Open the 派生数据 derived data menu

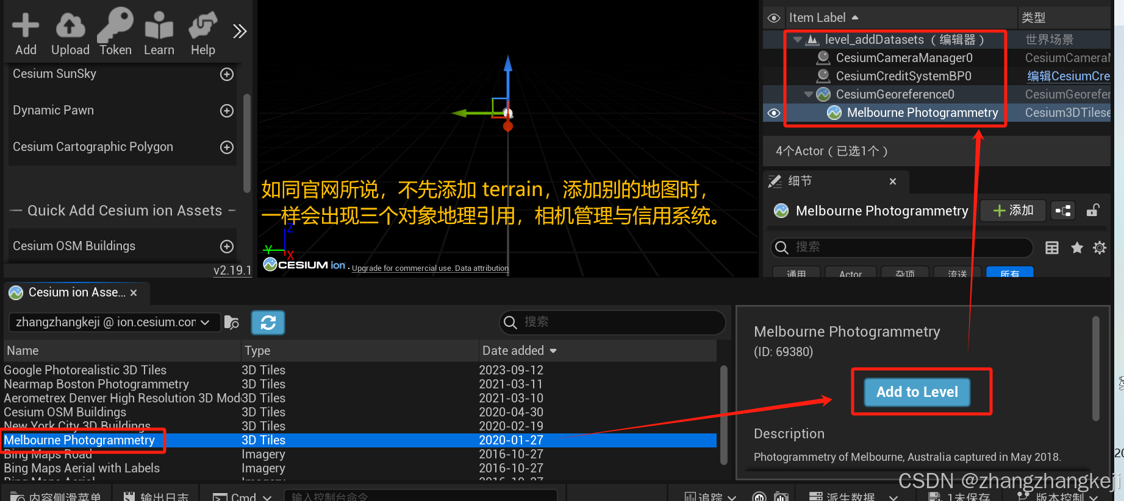[853, 497]
